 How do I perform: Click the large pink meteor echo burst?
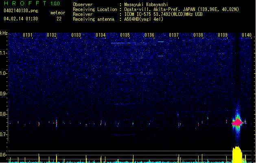point(237,123)
